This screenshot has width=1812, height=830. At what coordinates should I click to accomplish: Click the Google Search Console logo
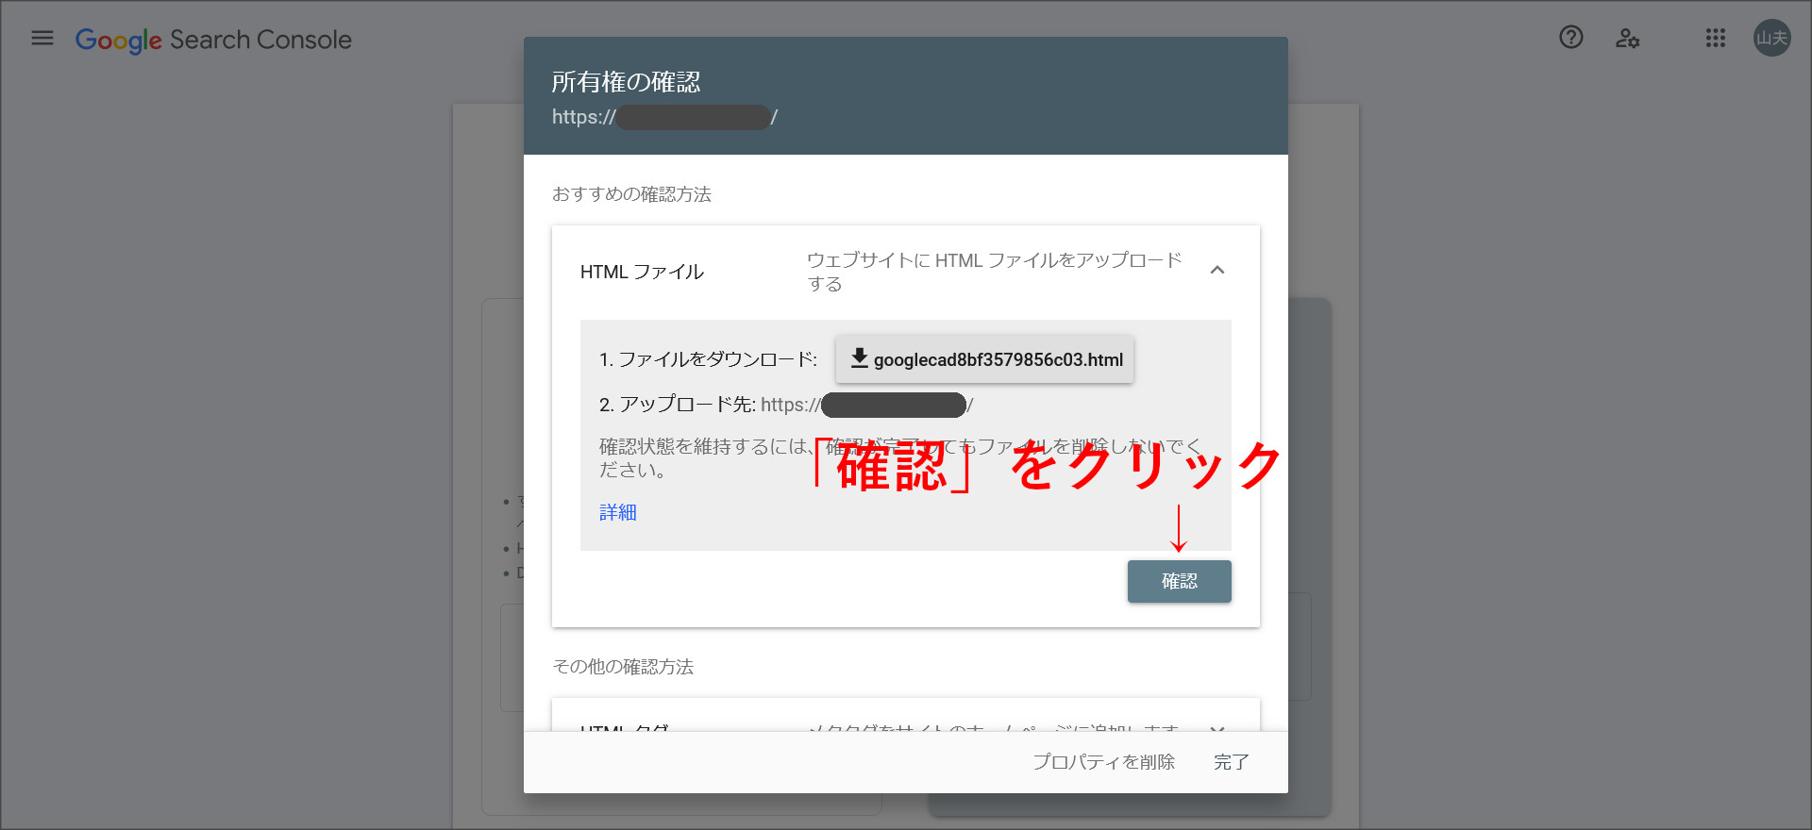[x=213, y=40]
